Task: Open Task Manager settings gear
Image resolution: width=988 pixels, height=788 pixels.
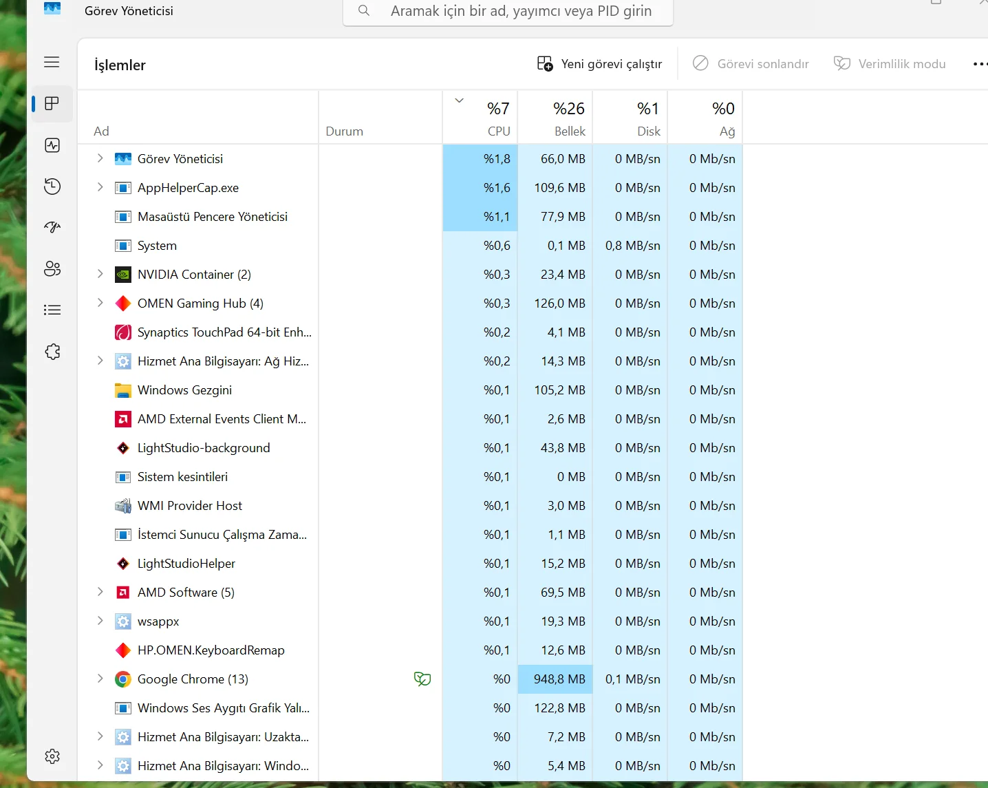Action: pos(52,756)
